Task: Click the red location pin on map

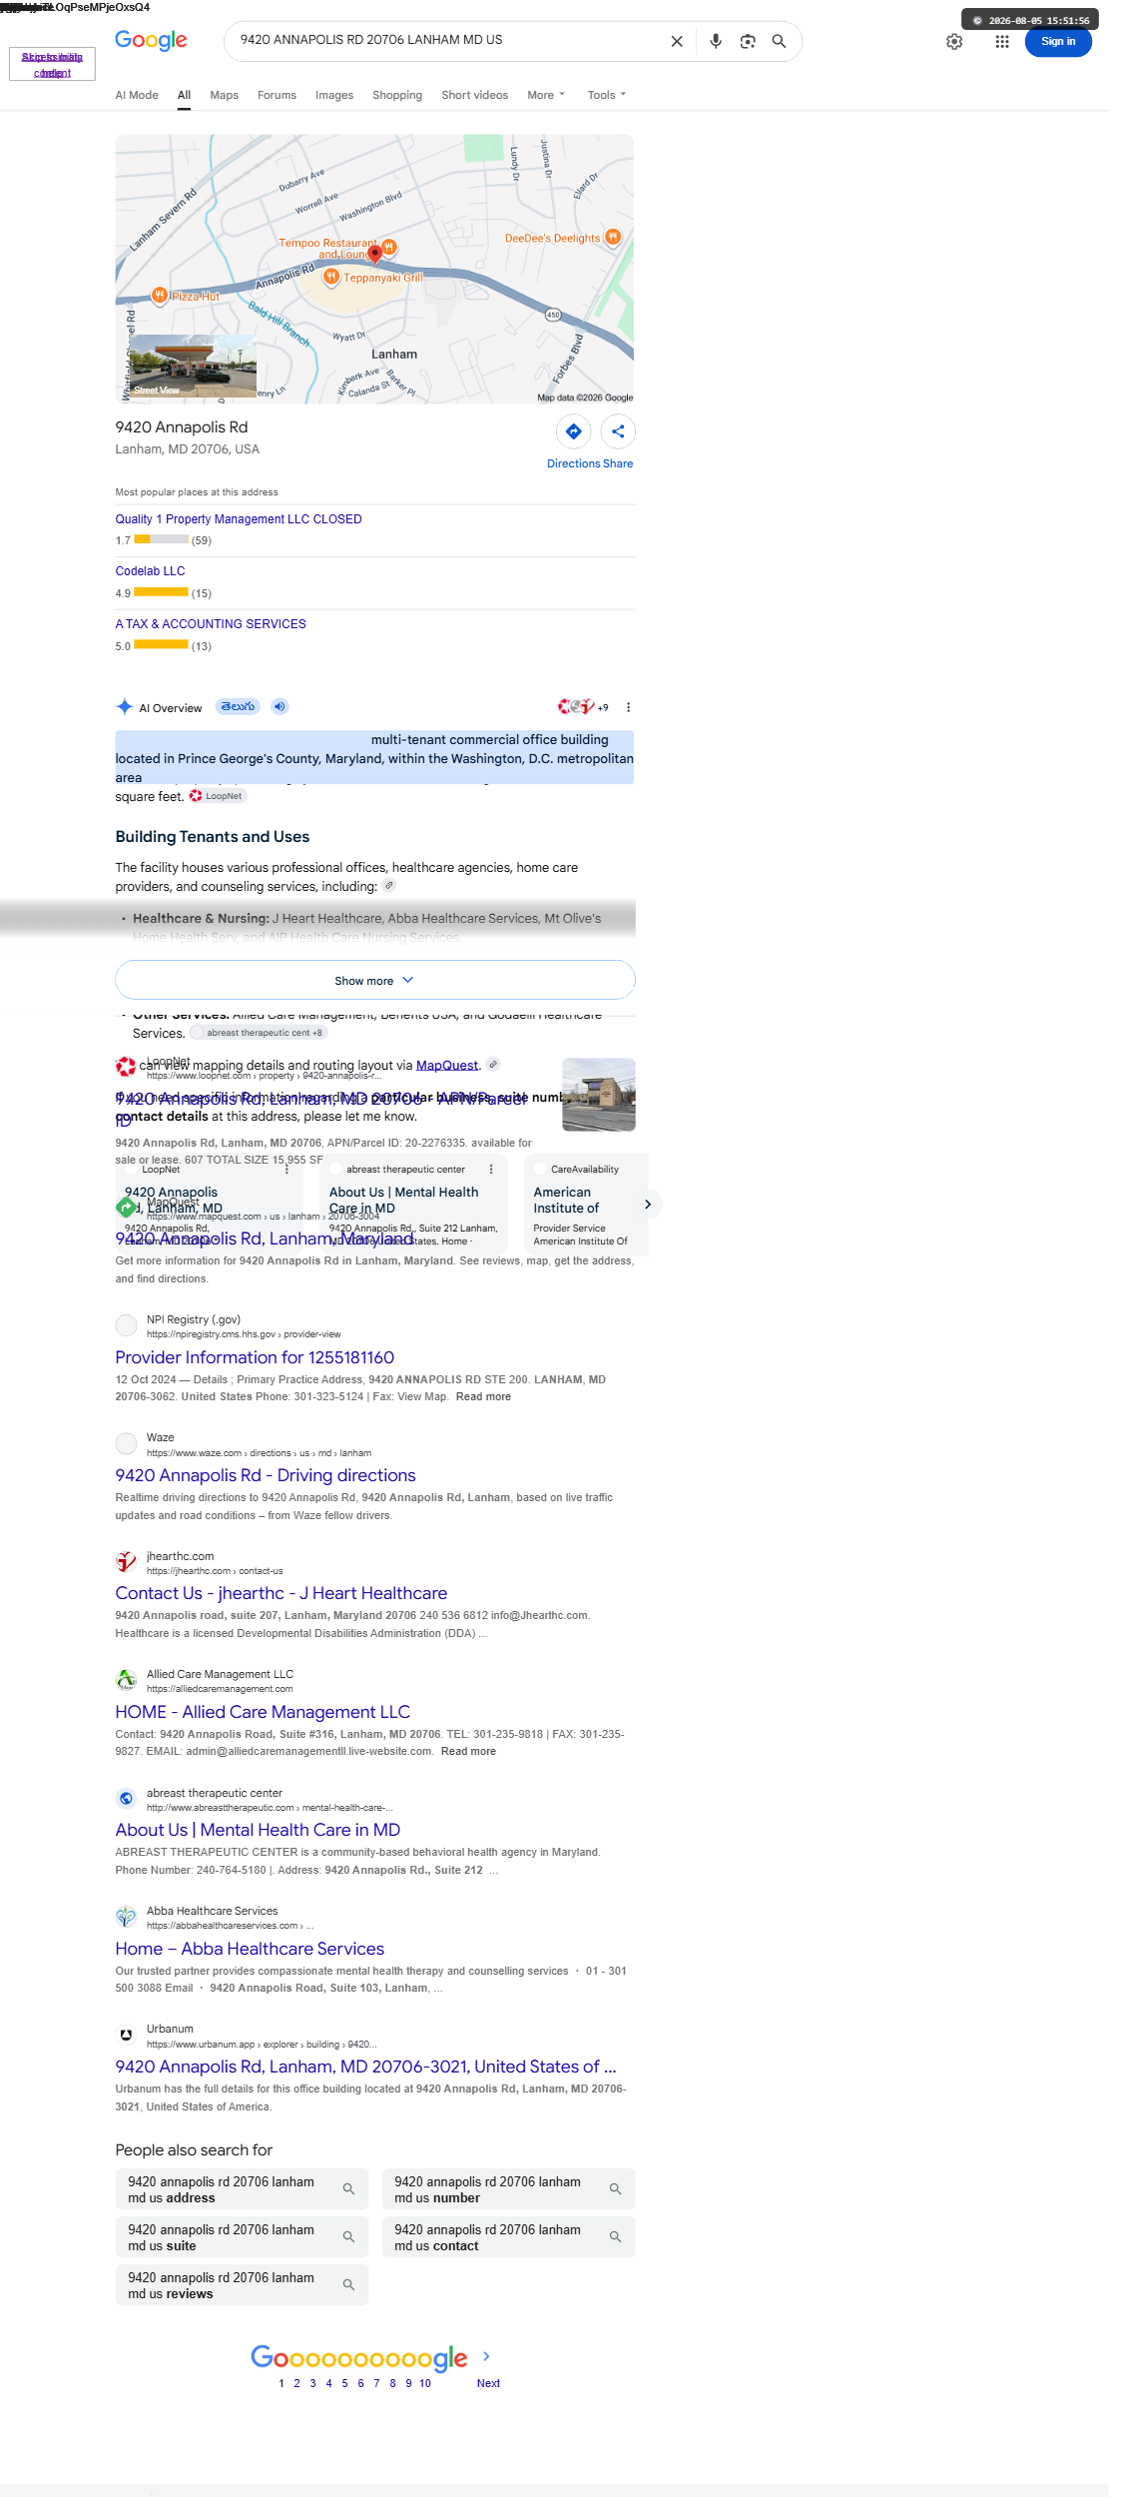Action: click(x=375, y=254)
